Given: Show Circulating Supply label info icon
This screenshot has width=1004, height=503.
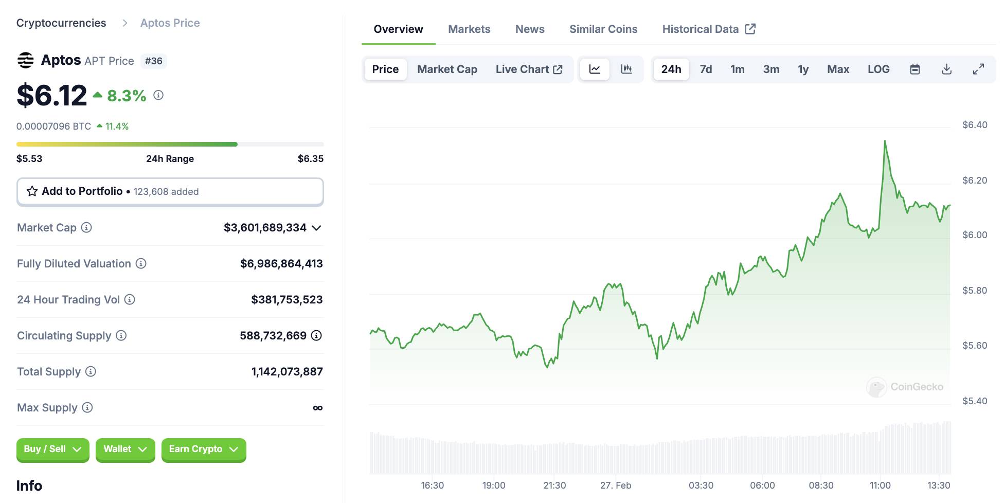Looking at the screenshot, I should (x=121, y=335).
